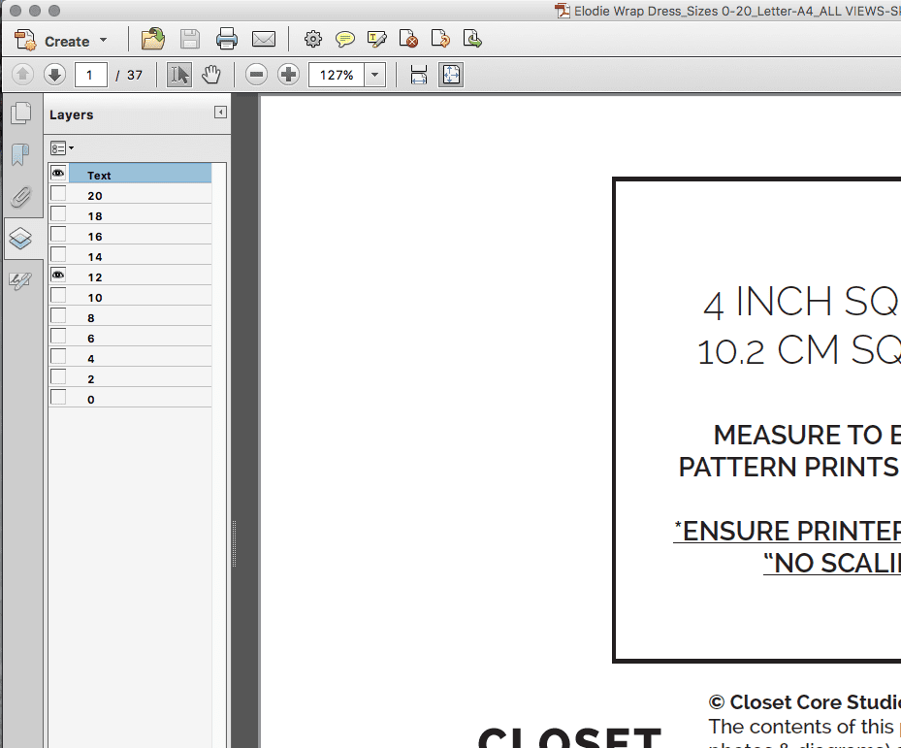Show layer 10
Screen dimensions: 901x748
[x=58, y=295]
